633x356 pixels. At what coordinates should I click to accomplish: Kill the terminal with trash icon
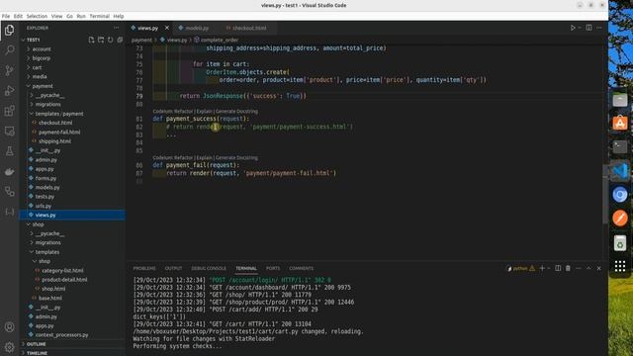point(568,268)
